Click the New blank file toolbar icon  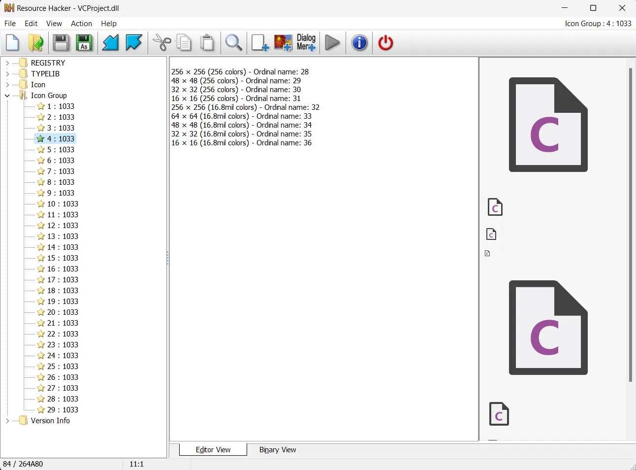pos(13,43)
